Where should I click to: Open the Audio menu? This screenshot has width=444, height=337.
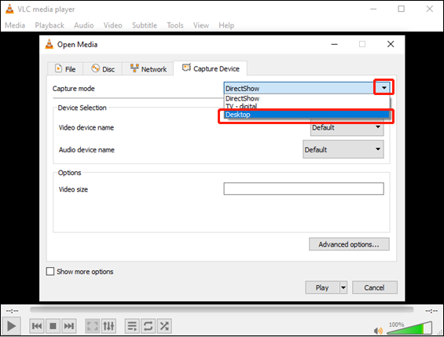click(84, 25)
